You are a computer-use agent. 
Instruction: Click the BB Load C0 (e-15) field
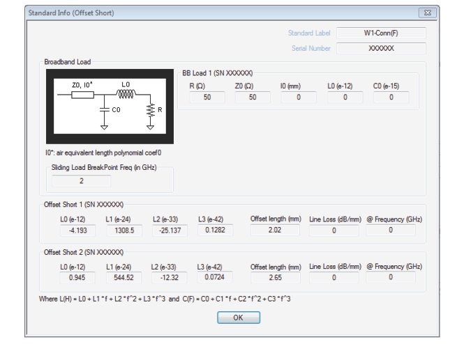coord(391,97)
